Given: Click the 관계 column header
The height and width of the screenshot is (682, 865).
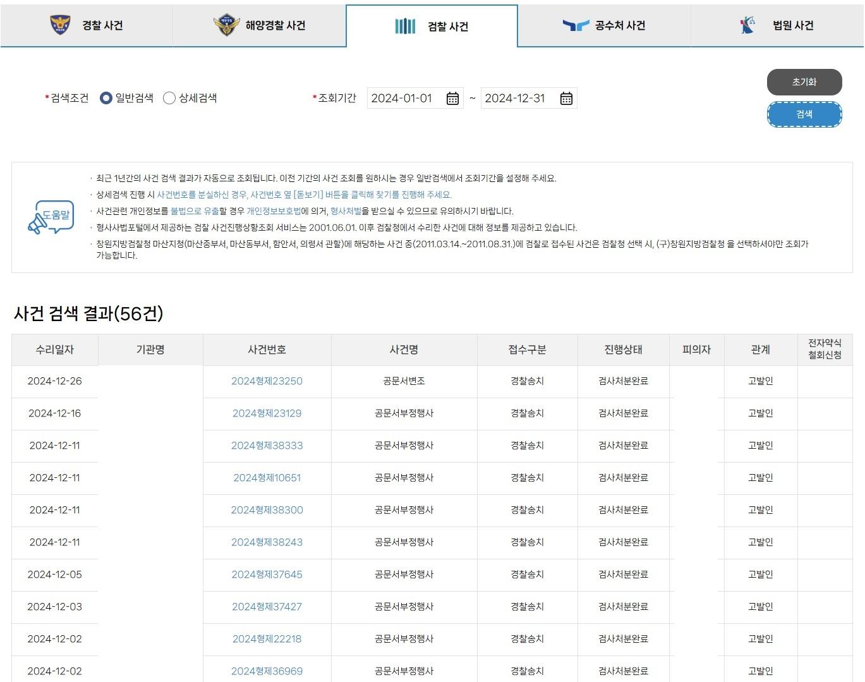Looking at the screenshot, I should click(761, 350).
